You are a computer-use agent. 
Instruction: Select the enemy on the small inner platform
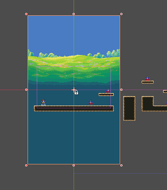coord(108,91)
